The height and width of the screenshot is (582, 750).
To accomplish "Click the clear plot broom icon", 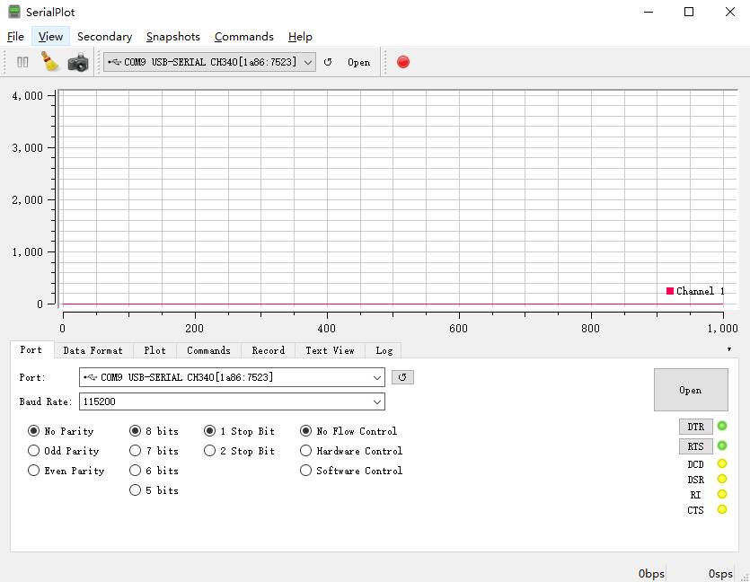I will point(50,62).
